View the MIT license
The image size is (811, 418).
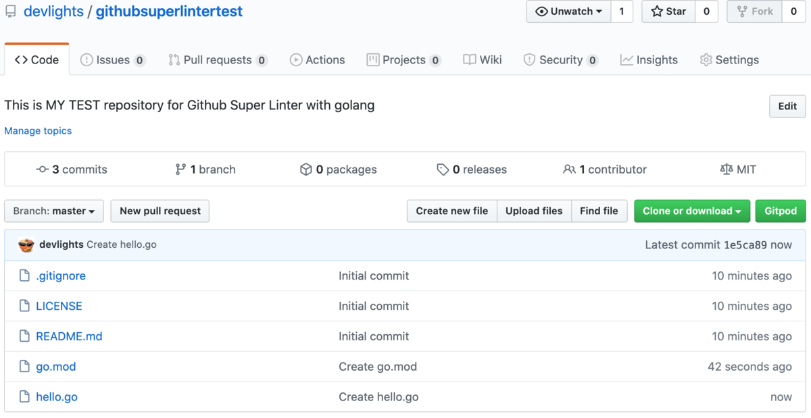tap(738, 169)
